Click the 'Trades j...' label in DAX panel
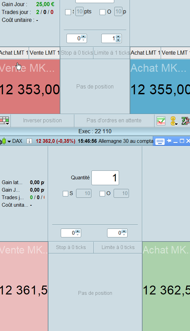 [13, 197]
